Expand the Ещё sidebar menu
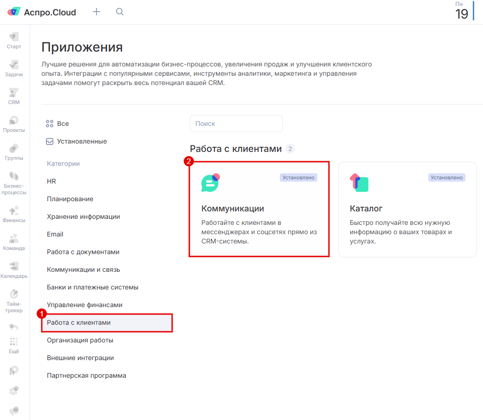Viewport: 483px width, 420px height. click(14, 344)
